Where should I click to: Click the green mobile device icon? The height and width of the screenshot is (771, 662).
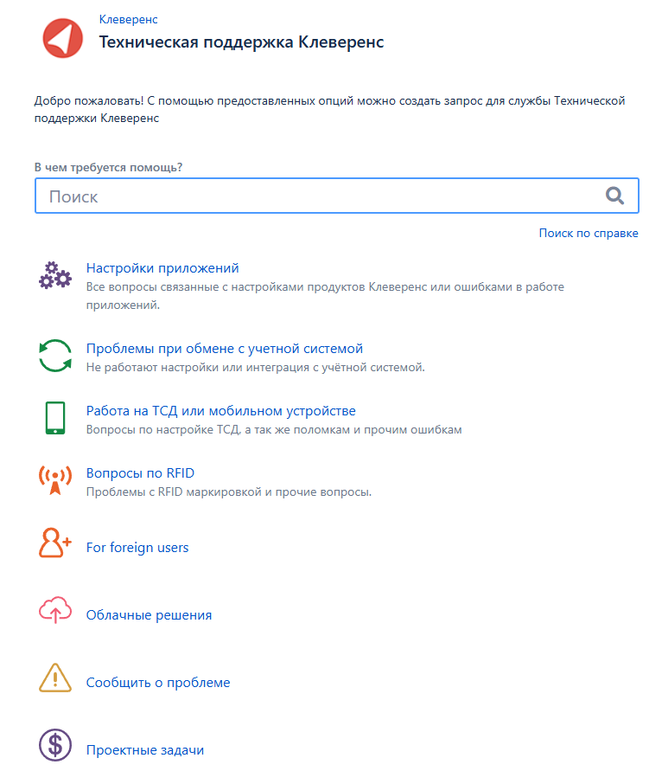pyautogui.click(x=55, y=418)
